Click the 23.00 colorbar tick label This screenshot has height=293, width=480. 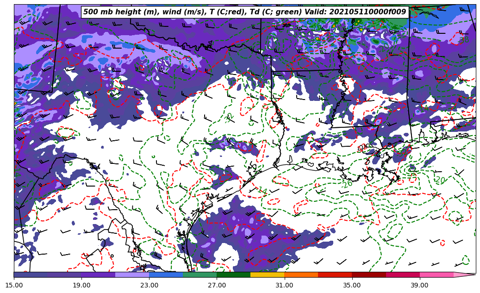[x=149, y=285]
